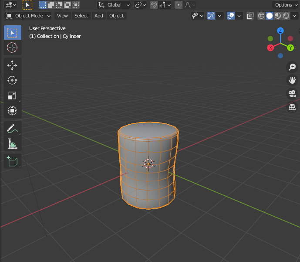The width and height of the screenshot is (300, 262).
Task: Toggle camera view icon
Action: [292, 94]
